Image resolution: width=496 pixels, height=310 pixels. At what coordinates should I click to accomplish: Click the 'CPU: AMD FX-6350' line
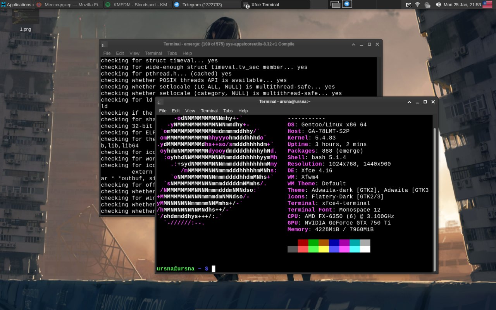tap(341, 216)
